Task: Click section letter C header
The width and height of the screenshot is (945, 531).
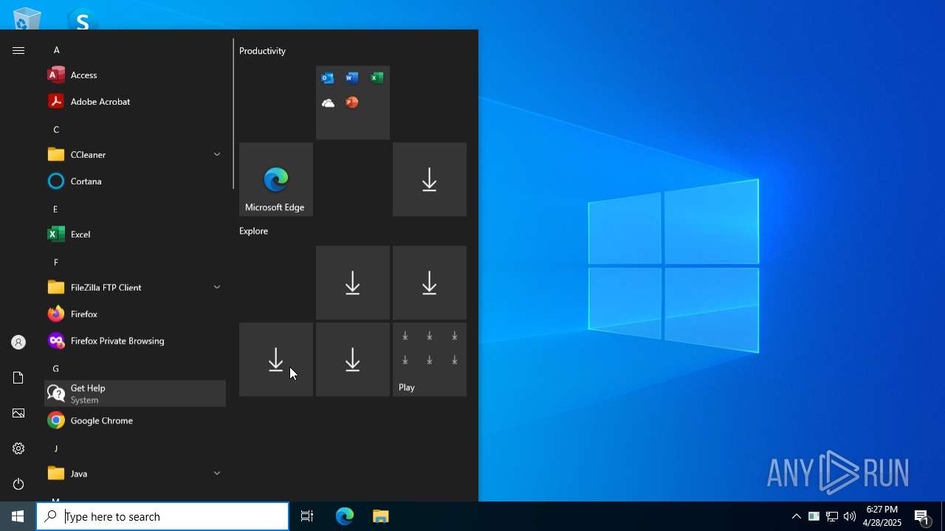Action: click(56, 130)
